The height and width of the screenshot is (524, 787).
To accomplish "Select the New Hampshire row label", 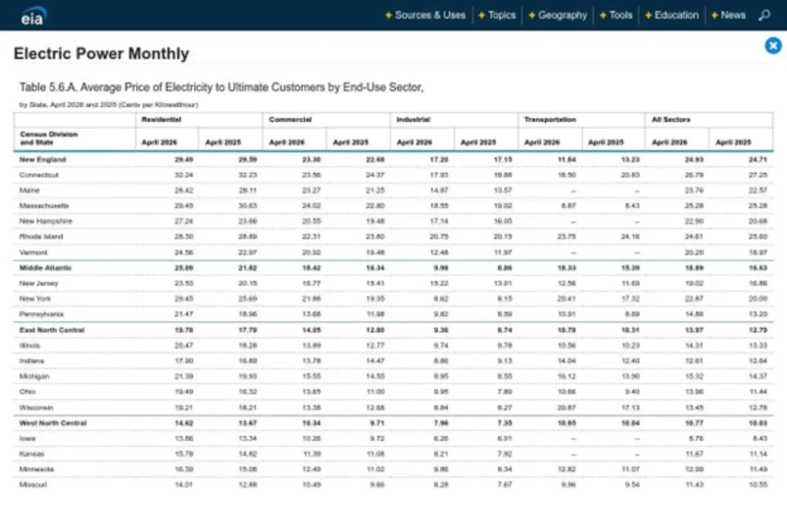I will pos(46,221).
